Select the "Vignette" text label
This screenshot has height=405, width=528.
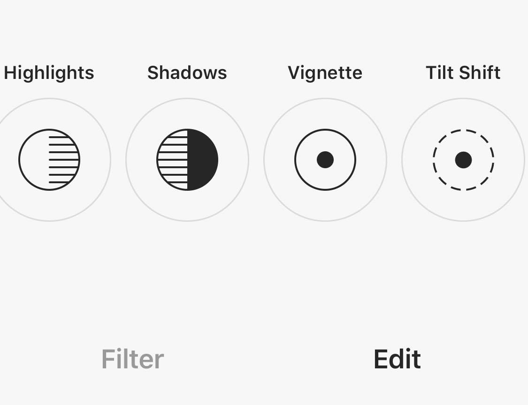[325, 73]
